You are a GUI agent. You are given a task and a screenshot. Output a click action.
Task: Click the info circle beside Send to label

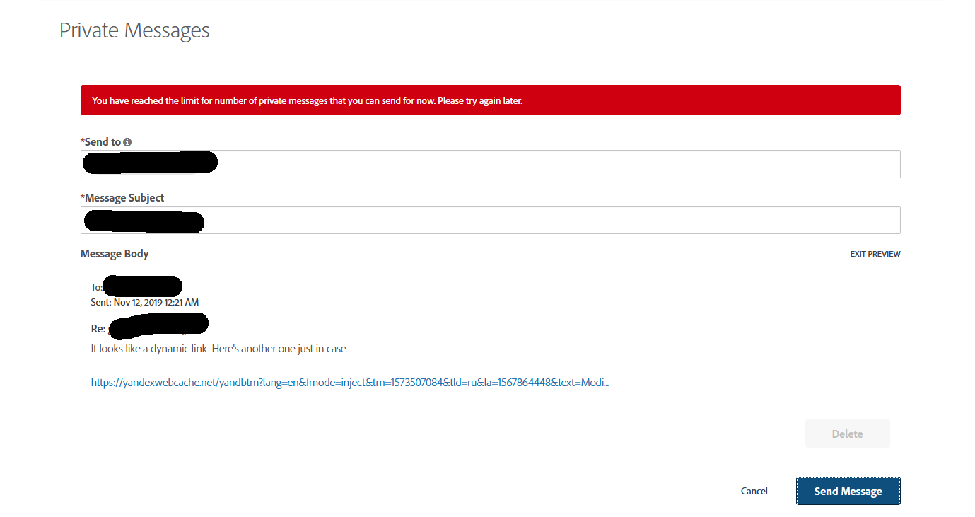pyautogui.click(x=127, y=141)
